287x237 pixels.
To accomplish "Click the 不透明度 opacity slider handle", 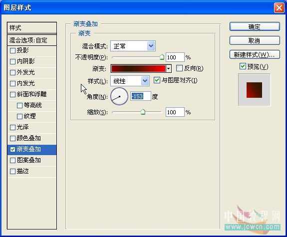I will click(162, 57).
